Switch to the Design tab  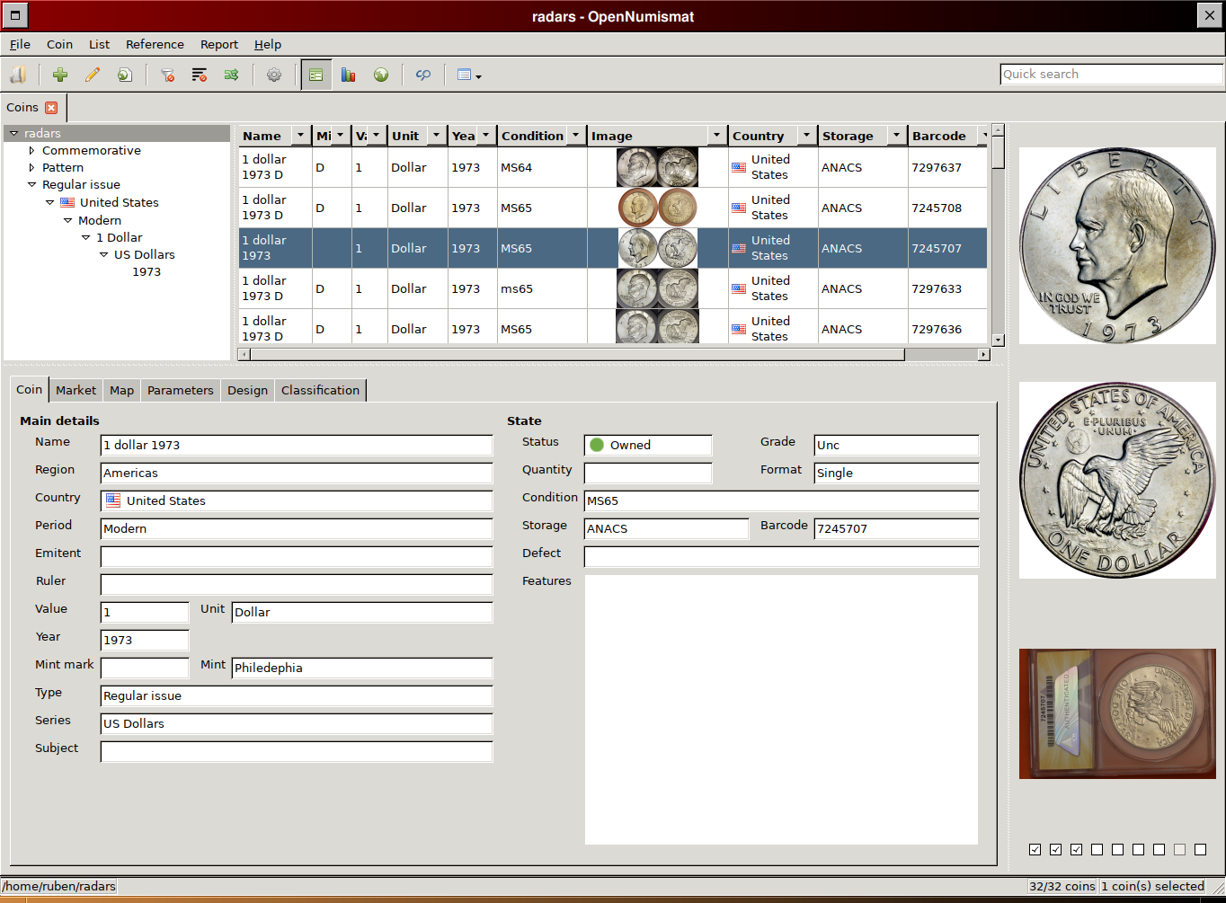247,390
